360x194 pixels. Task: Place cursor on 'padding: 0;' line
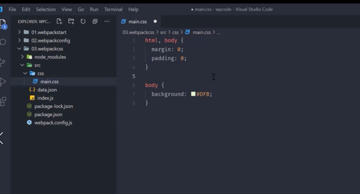169,58
